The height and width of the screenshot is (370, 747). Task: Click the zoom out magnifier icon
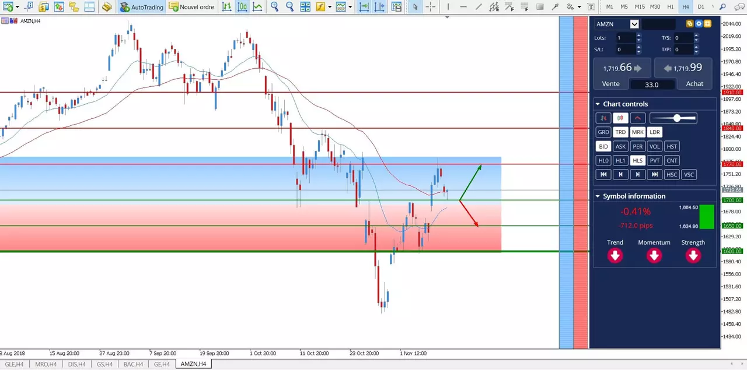(289, 7)
